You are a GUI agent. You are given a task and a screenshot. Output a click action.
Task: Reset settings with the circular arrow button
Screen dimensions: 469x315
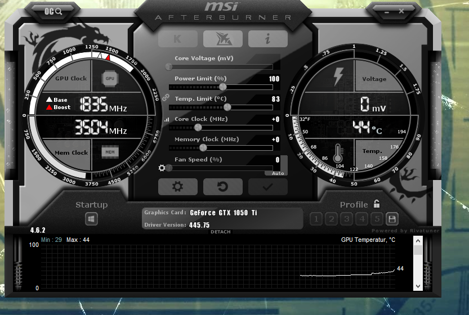[x=222, y=187]
